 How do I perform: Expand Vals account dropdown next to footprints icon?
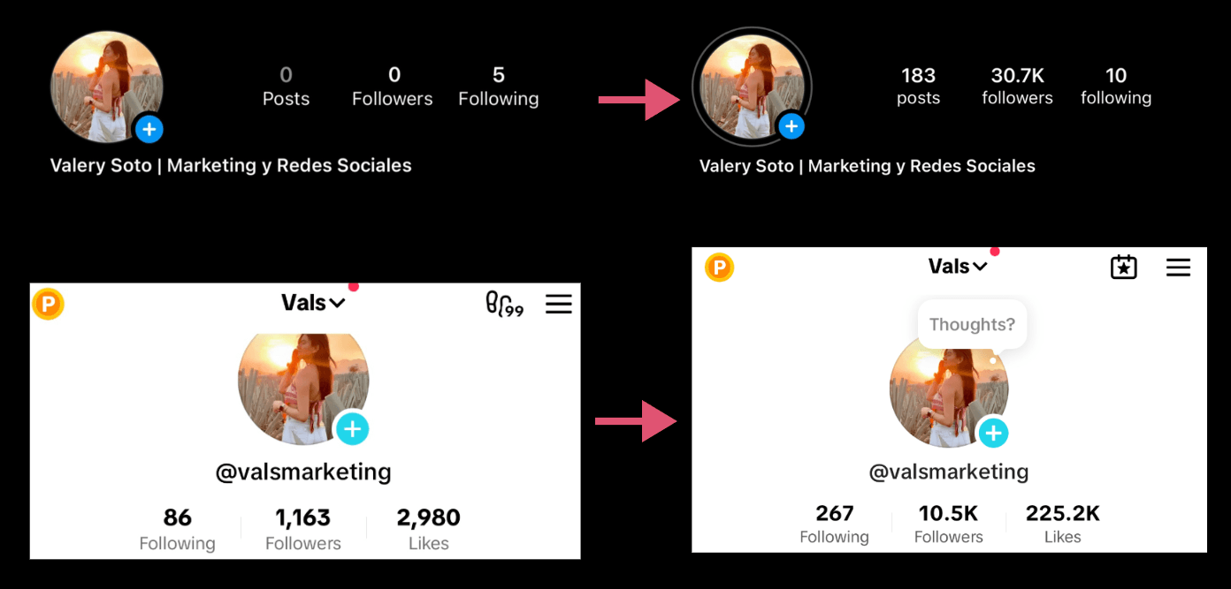click(x=313, y=303)
